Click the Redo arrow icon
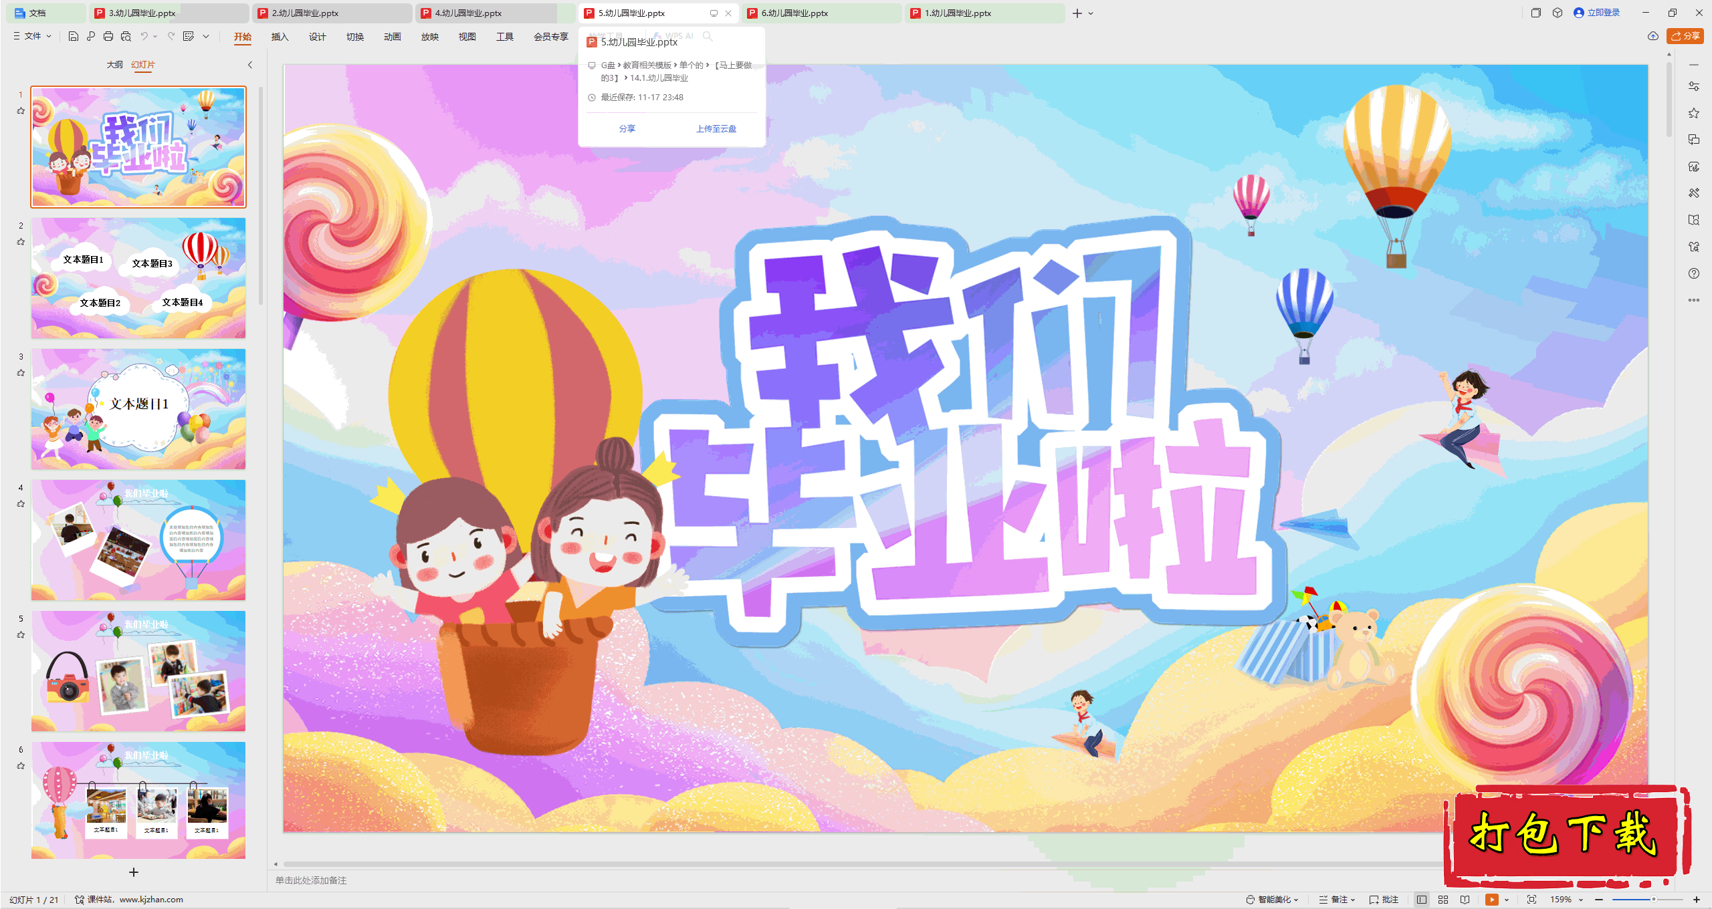The image size is (1712, 909). [171, 36]
